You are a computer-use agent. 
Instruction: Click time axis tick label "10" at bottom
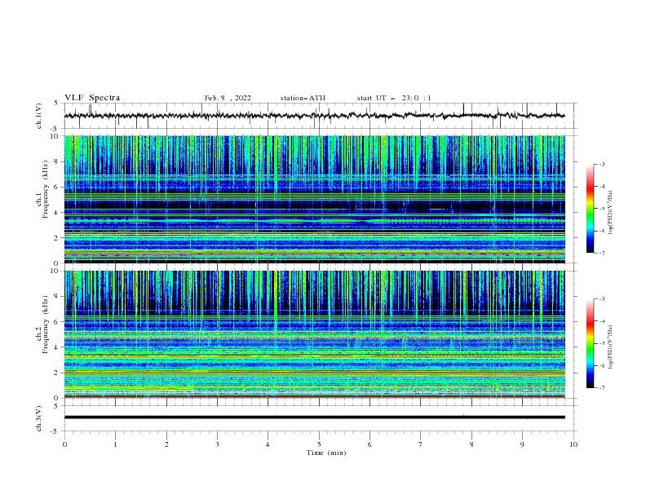coord(573,444)
